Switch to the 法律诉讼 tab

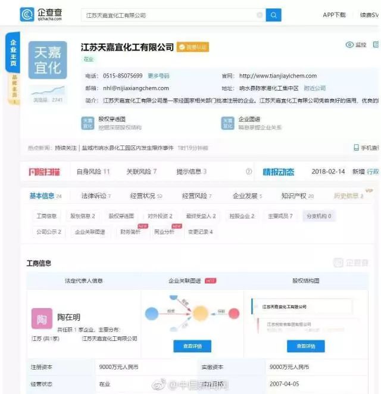pos(95,196)
